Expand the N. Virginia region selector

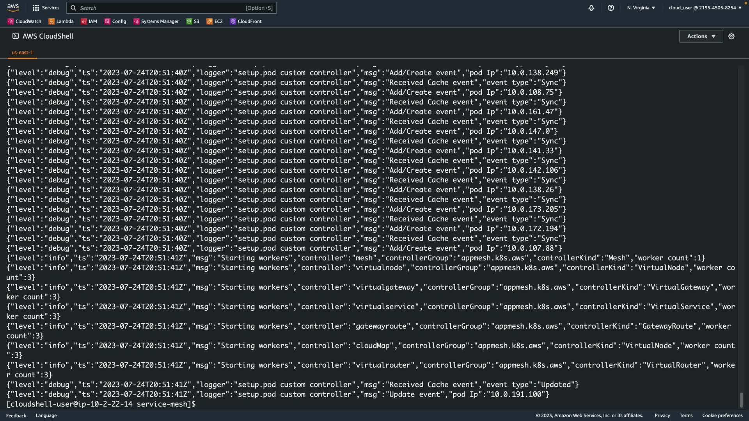pyautogui.click(x=641, y=8)
